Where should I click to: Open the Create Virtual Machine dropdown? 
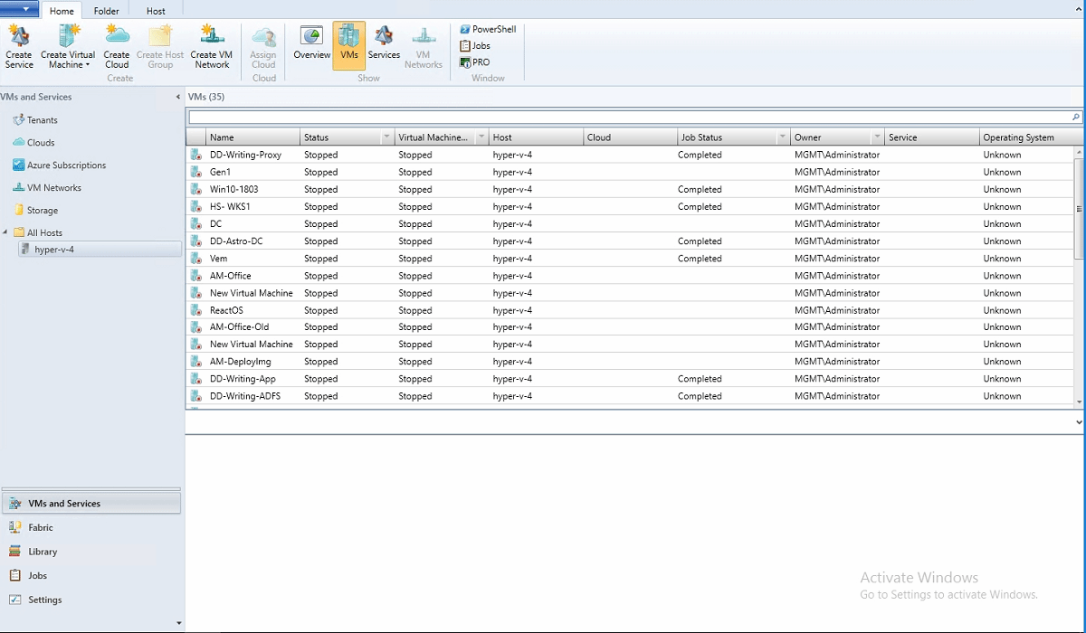pyautogui.click(x=88, y=64)
